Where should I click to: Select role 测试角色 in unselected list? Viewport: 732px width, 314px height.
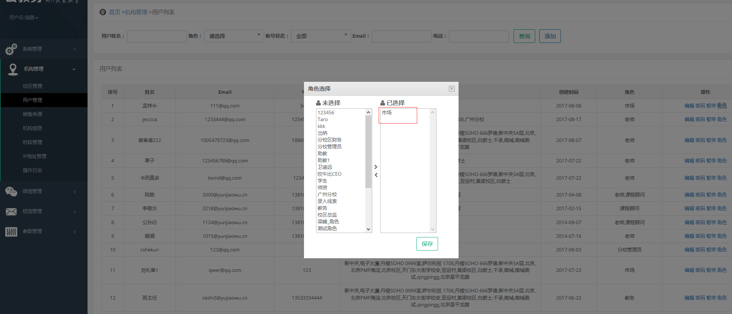point(341,229)
